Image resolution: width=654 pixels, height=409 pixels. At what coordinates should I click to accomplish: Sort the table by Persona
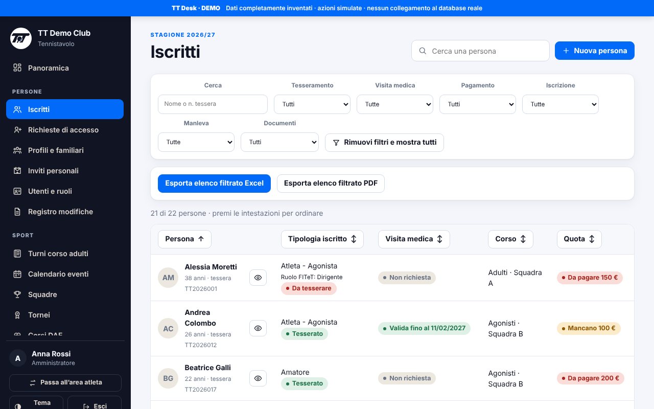pos(184,239)
